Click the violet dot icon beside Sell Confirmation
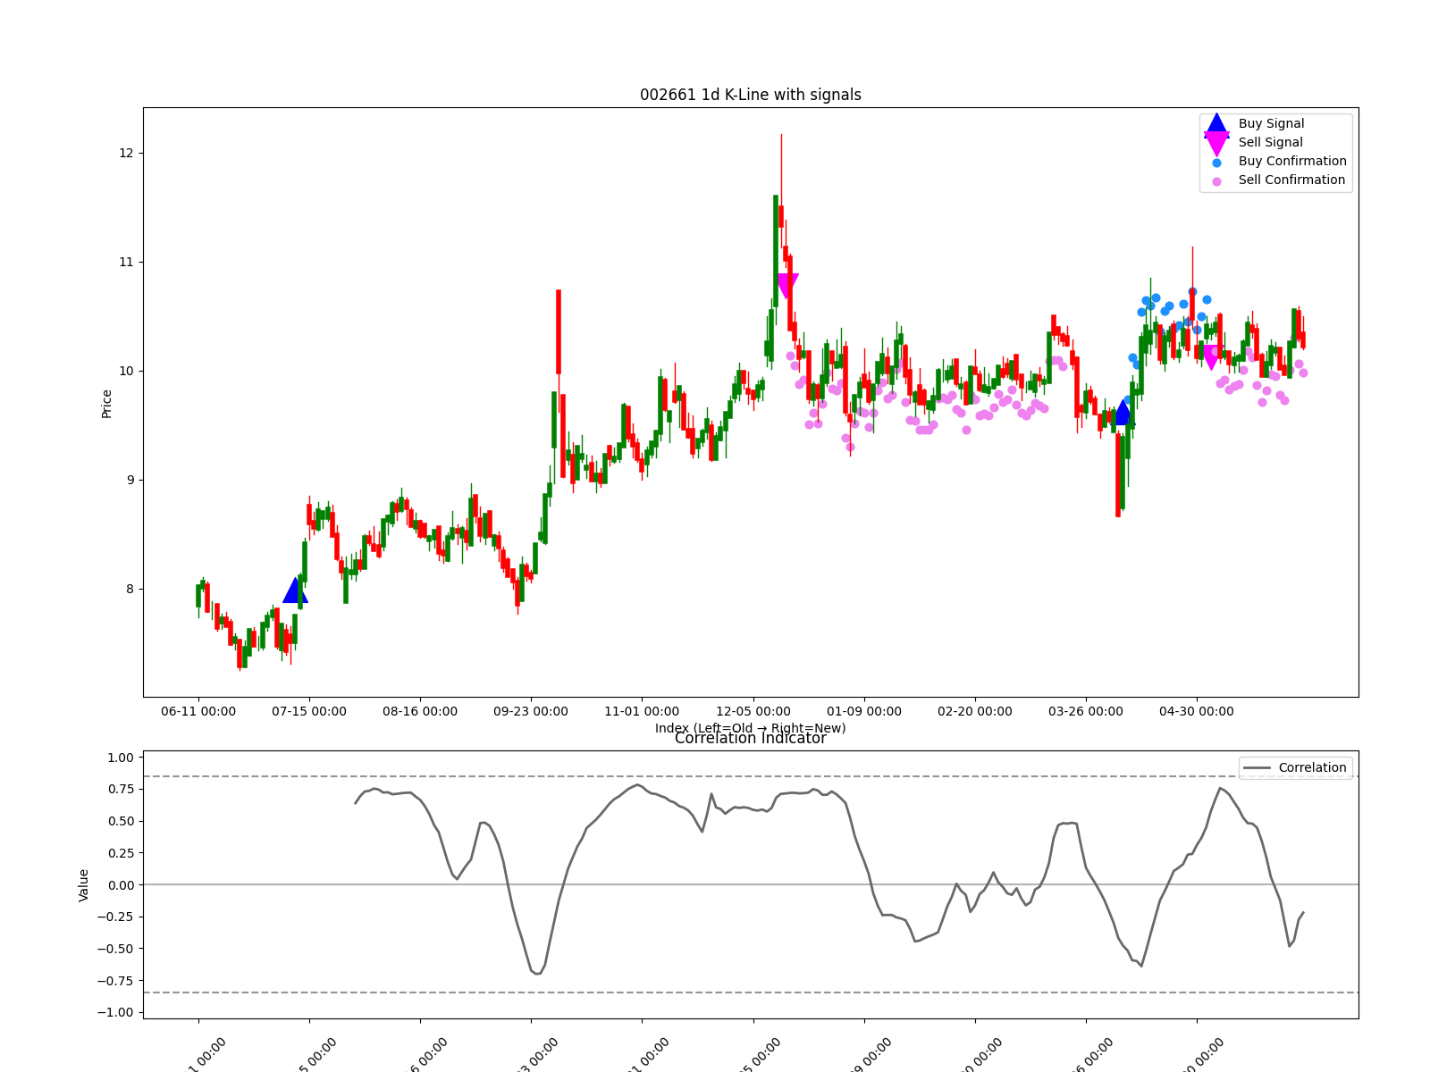This screenshot has height=1072, width=1430. [1216, 181]
